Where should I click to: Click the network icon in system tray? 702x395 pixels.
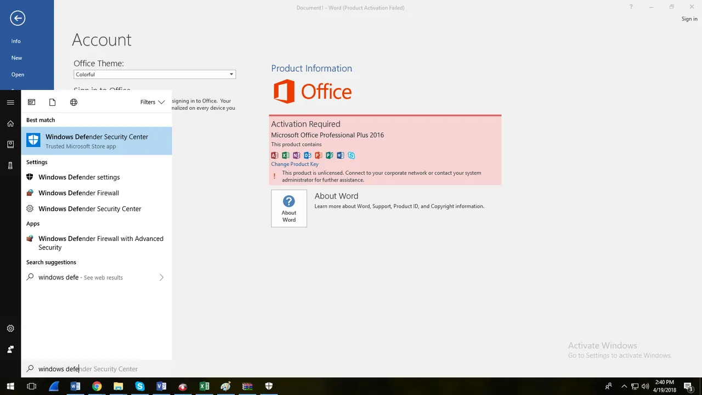(x=635, y=386)
